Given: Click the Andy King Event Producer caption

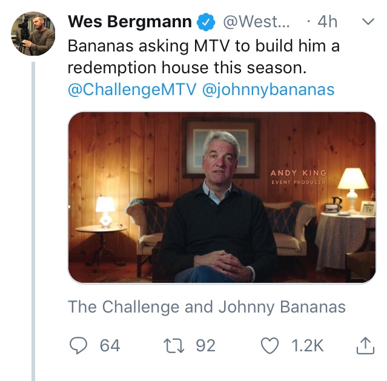Looking at the screenshot, I should coord(299,177).
